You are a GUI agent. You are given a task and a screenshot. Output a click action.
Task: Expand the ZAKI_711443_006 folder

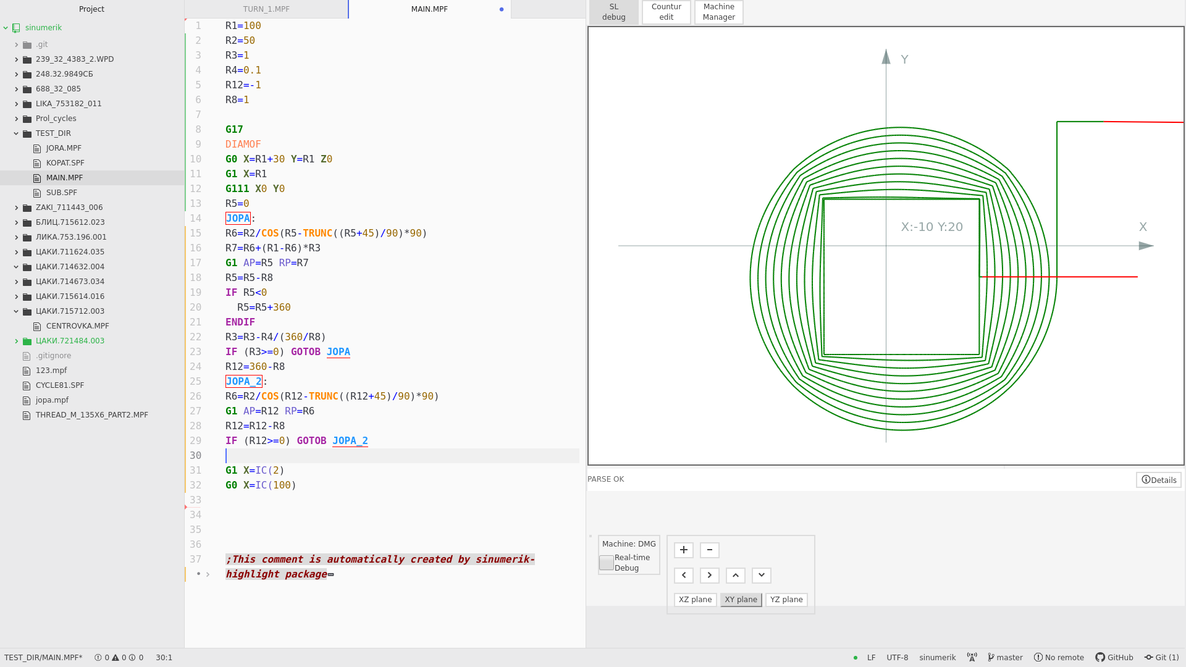point(16,208)
